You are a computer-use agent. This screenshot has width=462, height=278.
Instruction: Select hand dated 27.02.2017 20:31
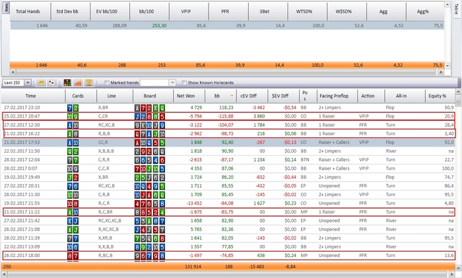[228, 186]
